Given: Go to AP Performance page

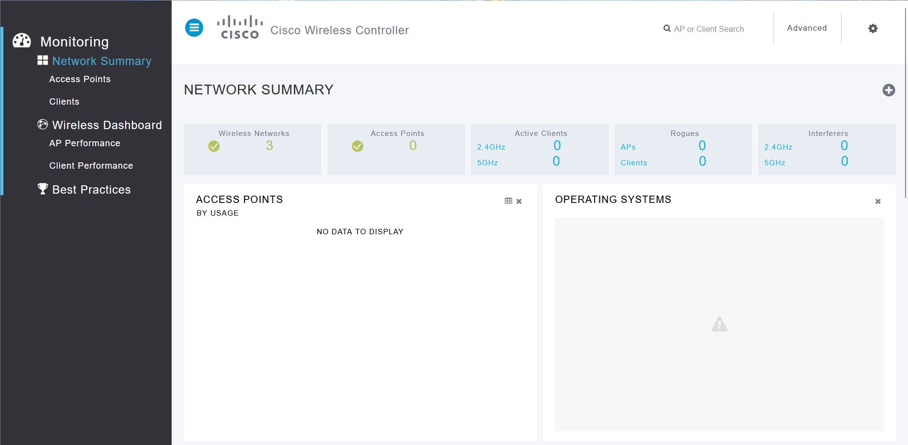Looking at the screenshot, I should pyautogui.click(x=85, y=143).
